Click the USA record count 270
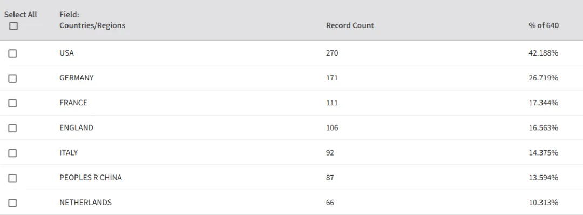This screenshot has width=583, height=215. 332,53
